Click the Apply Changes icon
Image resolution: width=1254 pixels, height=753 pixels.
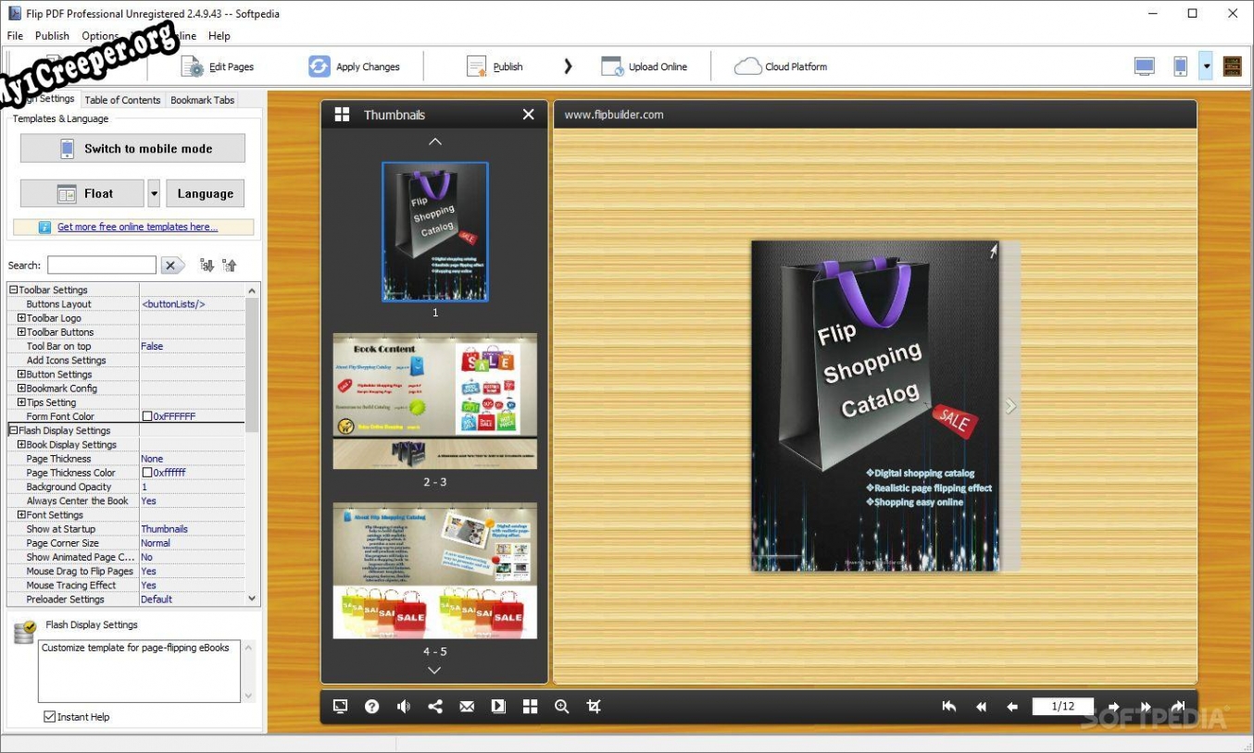(x=320, y=67)
